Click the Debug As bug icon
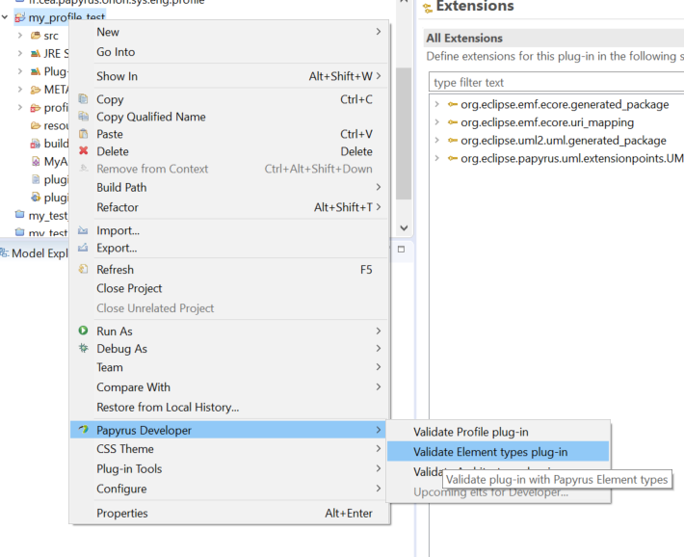This screenshot has height=557, width=684. coord(83,348)
